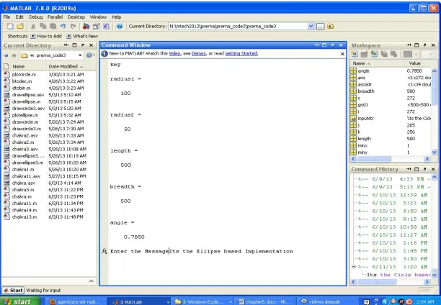Open the Help menu
The width and height of the screenshot is (441, 305).
(x=117, y=17)
